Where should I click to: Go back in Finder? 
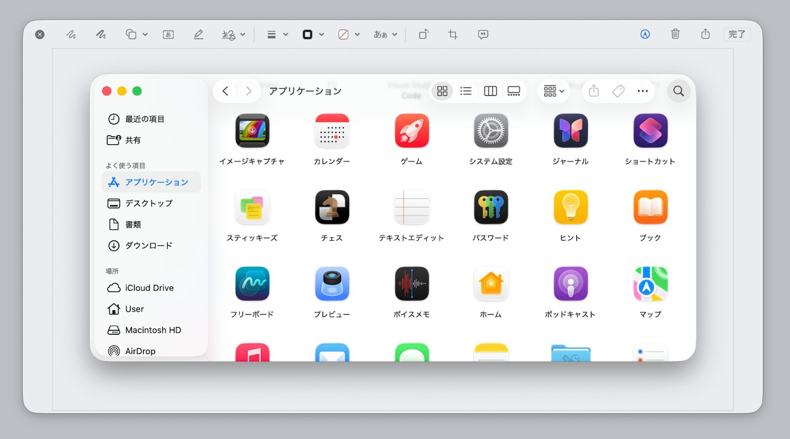tap(225, 91)
